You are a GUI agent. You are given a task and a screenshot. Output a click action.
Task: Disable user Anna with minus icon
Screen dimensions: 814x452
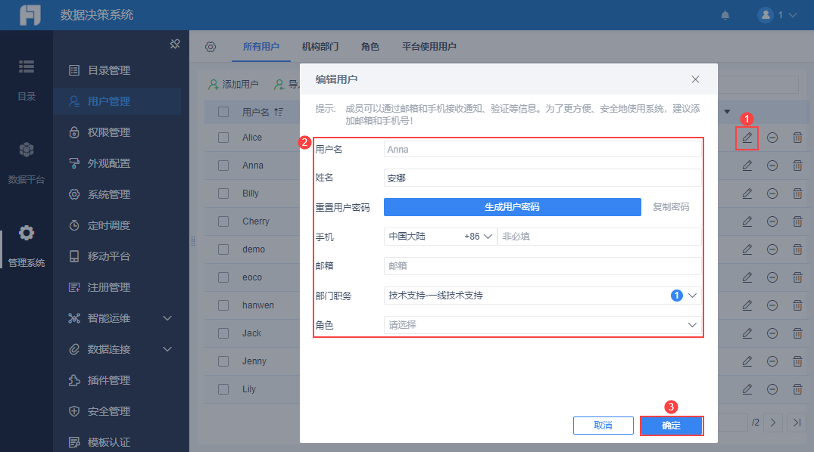click(x=772, y=166)
